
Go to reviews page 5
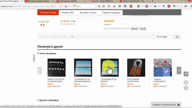pos(58,37)
